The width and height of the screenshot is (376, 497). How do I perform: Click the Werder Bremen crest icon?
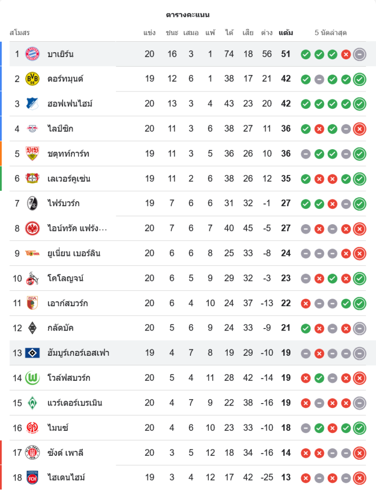tap(32, 403)
